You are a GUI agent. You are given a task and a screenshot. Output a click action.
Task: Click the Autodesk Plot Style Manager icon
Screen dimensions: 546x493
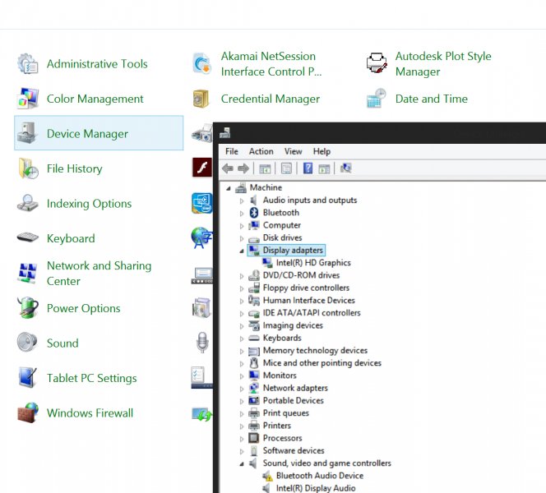[x=377, y=63]
